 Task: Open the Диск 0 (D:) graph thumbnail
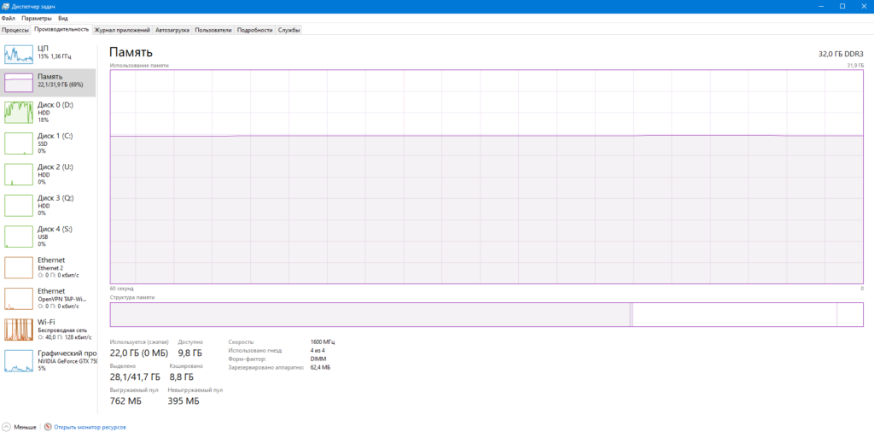[x=19, y=112]
